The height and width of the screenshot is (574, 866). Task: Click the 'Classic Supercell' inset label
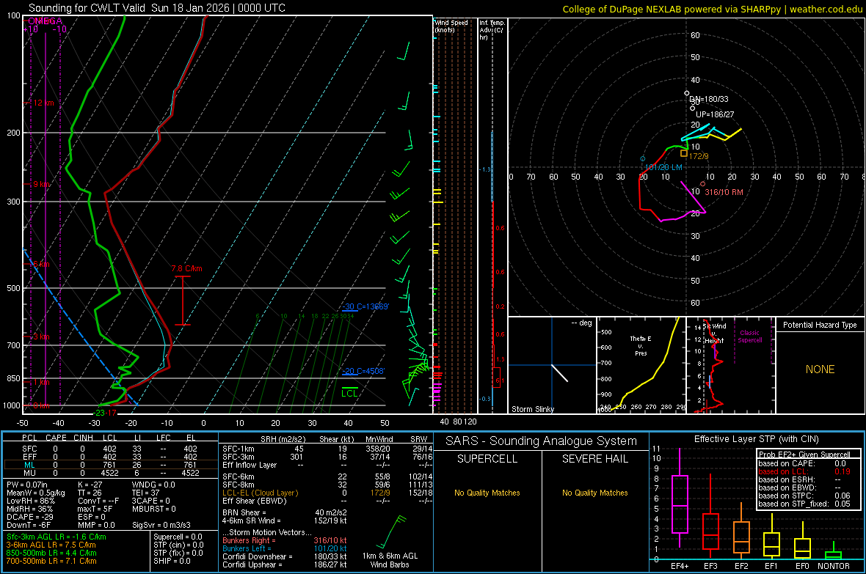click(x=749, y=336)
